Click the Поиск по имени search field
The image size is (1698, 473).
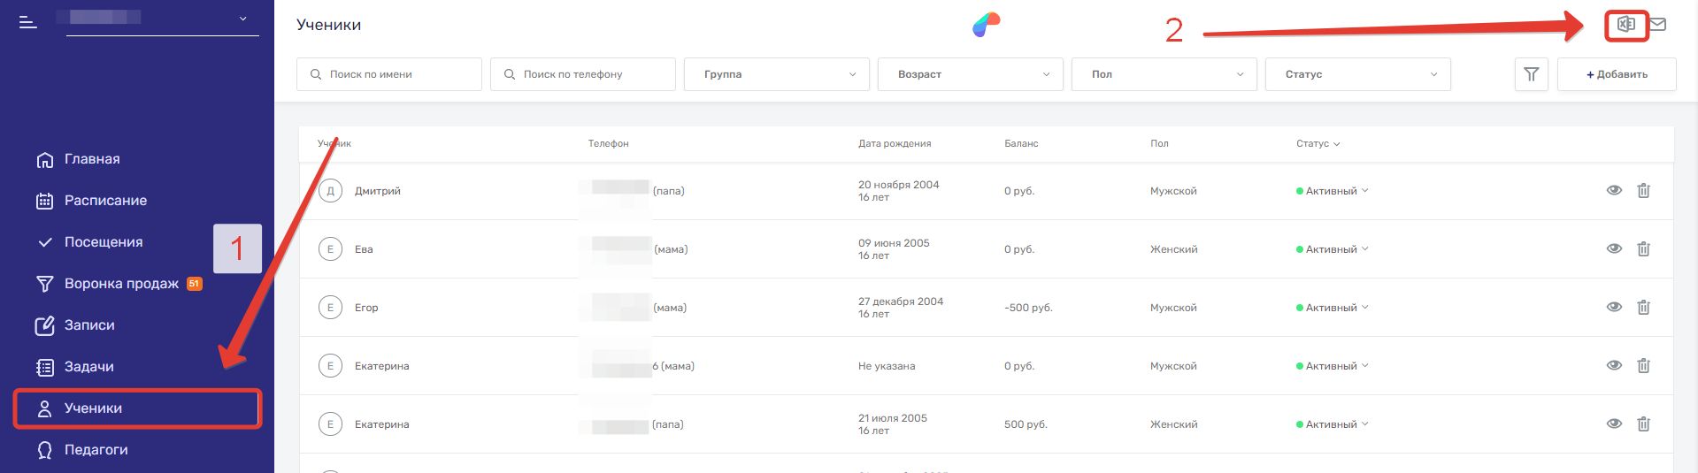pyautogui.click(x=389, y=74)
